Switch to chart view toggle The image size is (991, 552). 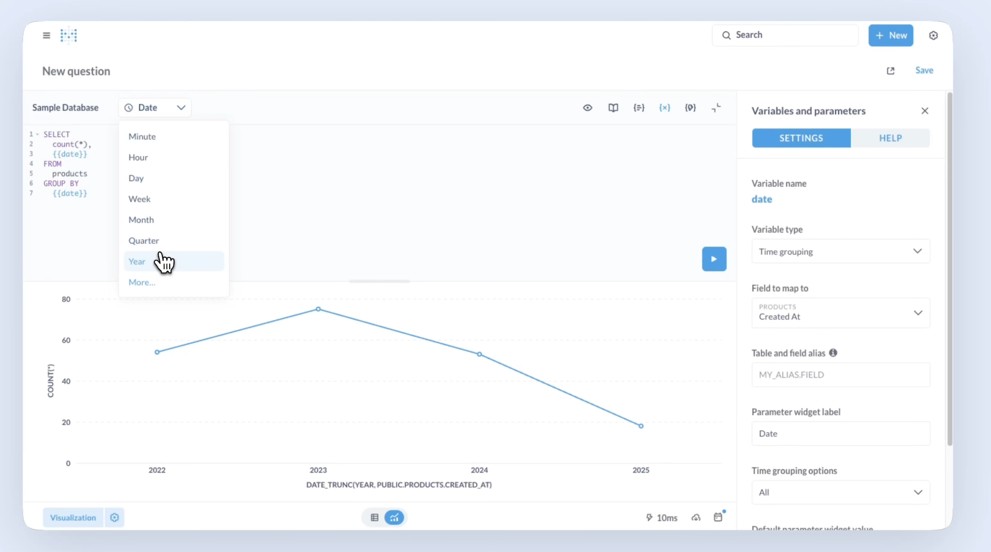pos(394,517)
